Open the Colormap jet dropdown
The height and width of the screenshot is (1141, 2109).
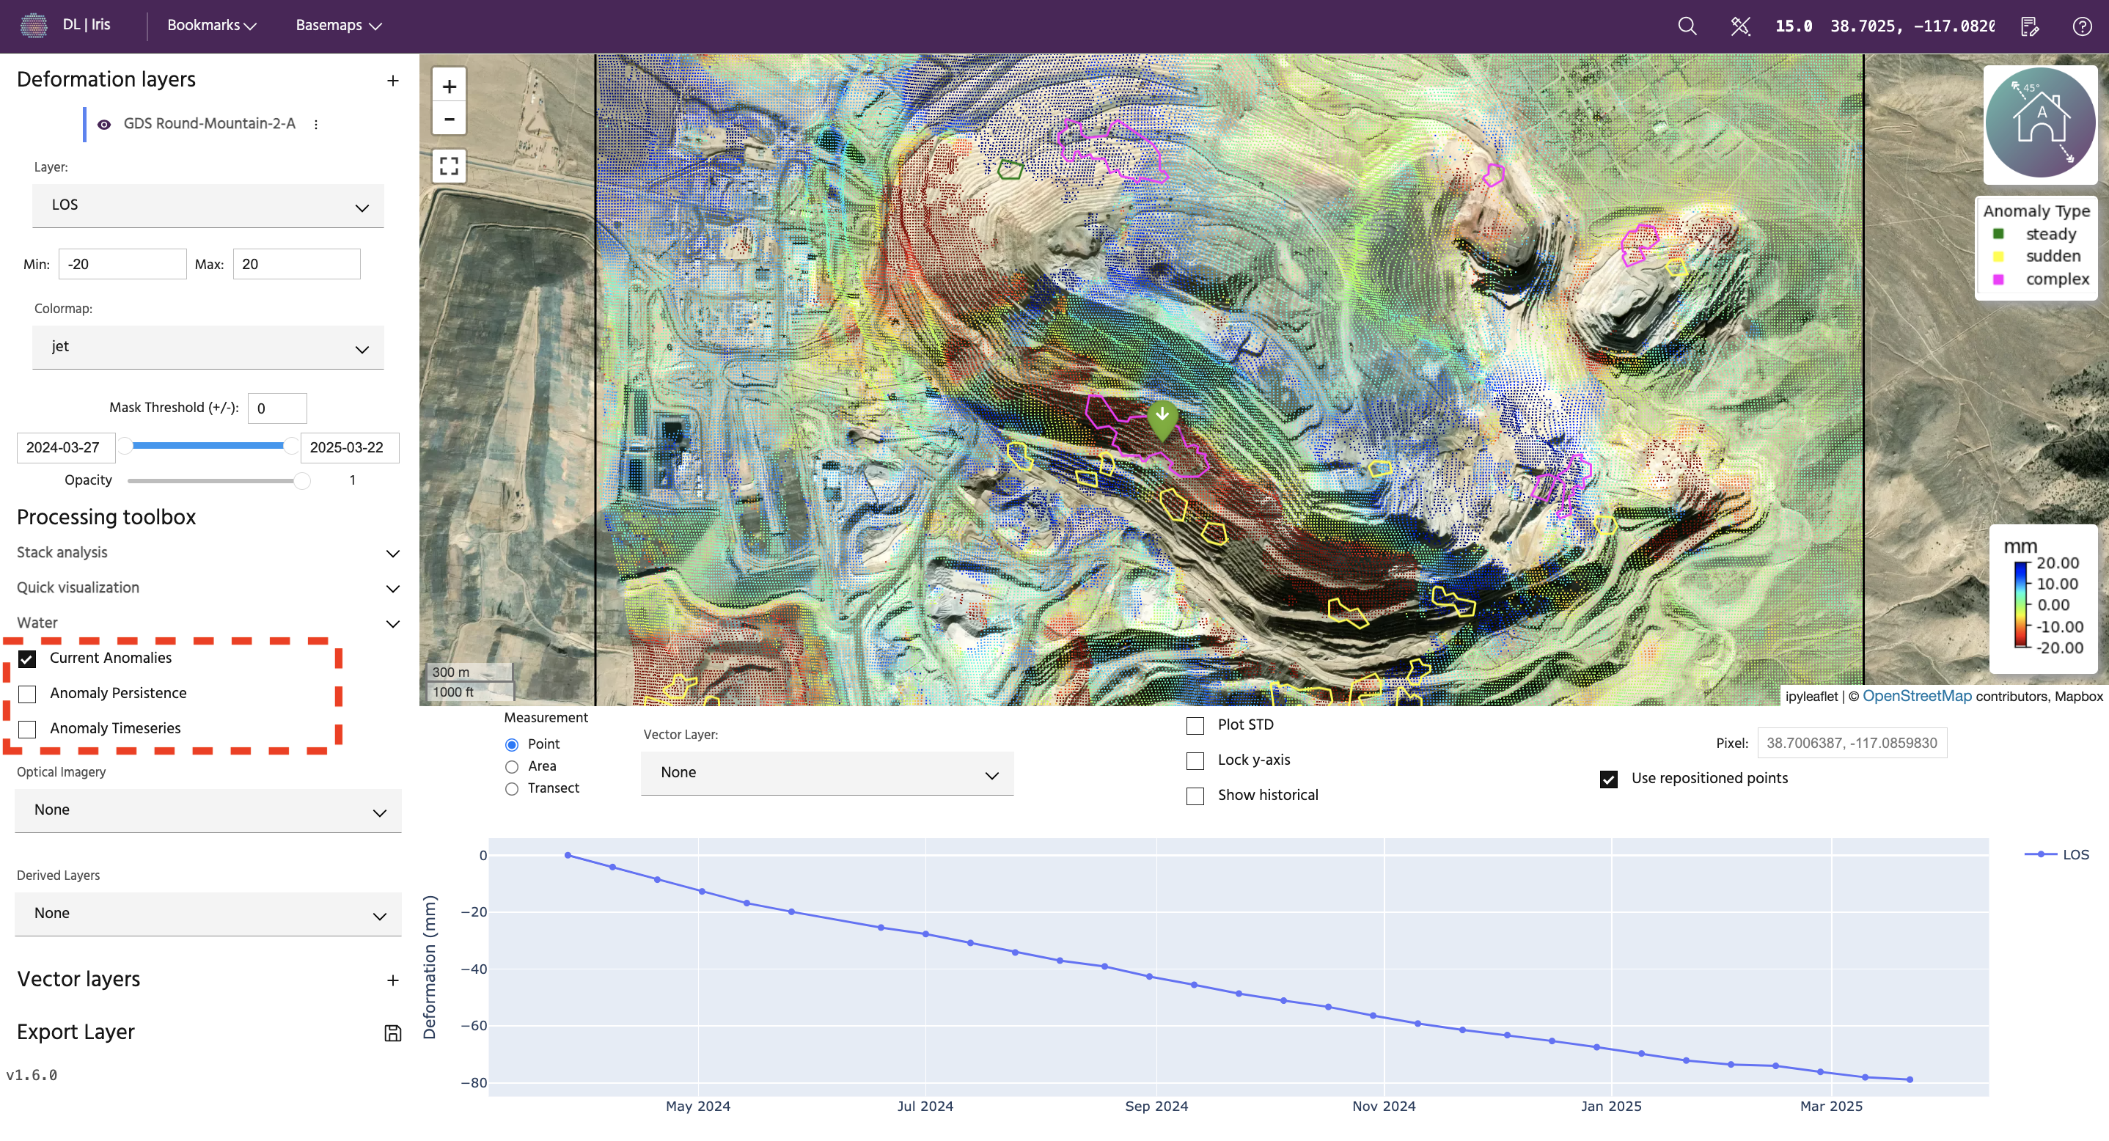click(208, 348)
